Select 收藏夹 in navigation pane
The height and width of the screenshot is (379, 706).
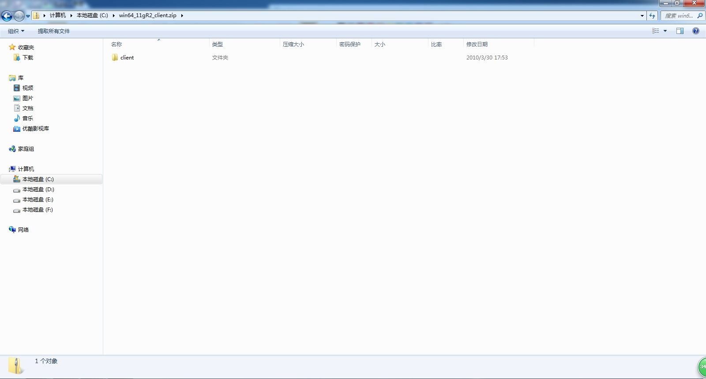(x=26, y=47)
